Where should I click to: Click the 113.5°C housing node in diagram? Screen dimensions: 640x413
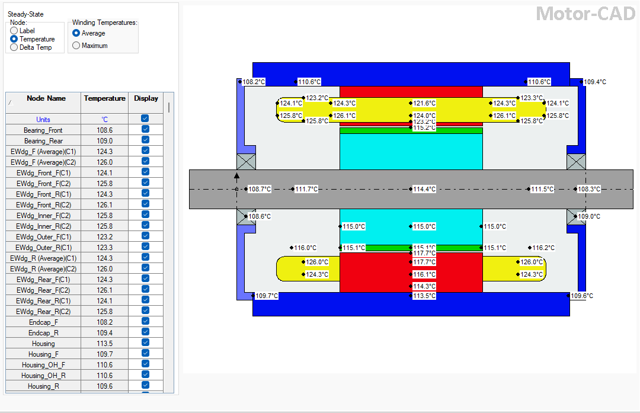pyautogui.click(x=424, y=296)
